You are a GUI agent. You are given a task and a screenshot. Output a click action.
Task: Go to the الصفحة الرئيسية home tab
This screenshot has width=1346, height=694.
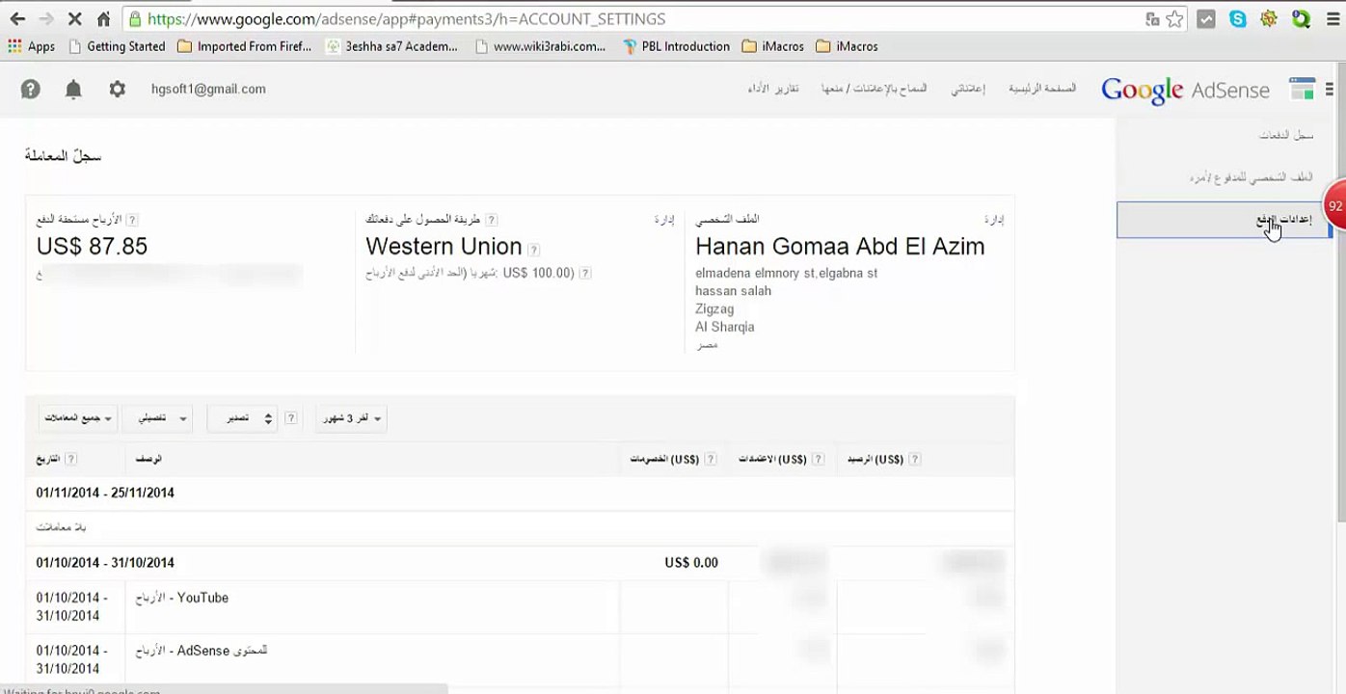tap(1041, 89)
